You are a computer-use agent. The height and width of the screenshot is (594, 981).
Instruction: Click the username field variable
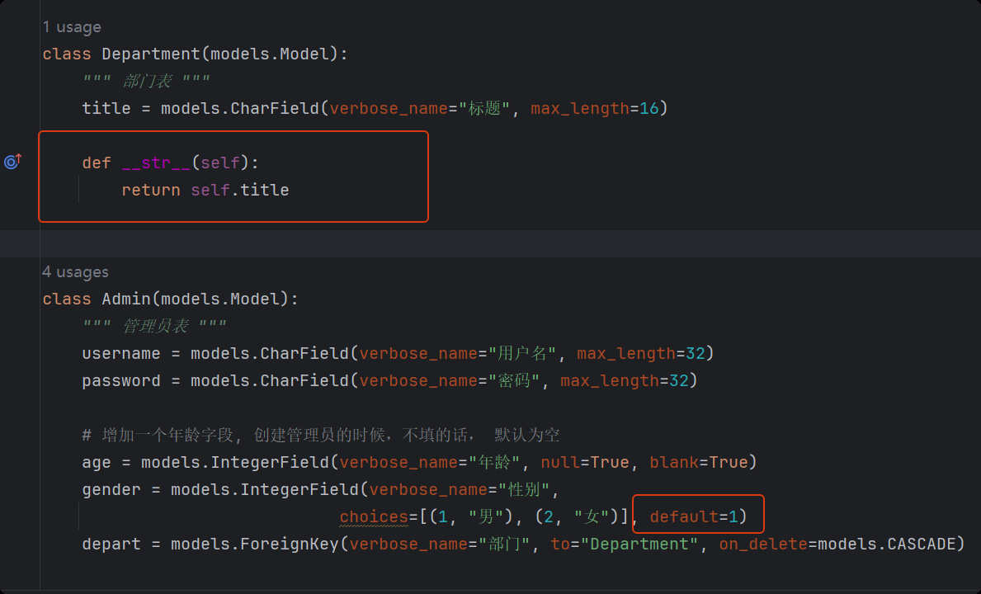tap(120, 354)
